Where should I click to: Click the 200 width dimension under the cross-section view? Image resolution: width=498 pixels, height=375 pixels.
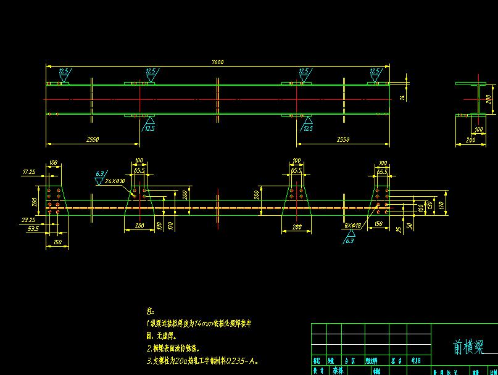471,140
